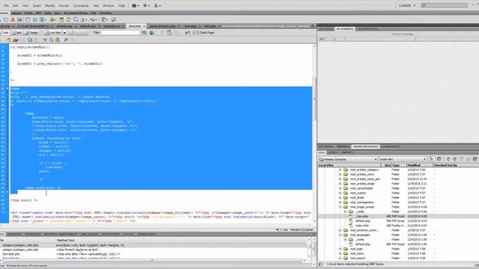Open the Commands menu

coord(81,5)
